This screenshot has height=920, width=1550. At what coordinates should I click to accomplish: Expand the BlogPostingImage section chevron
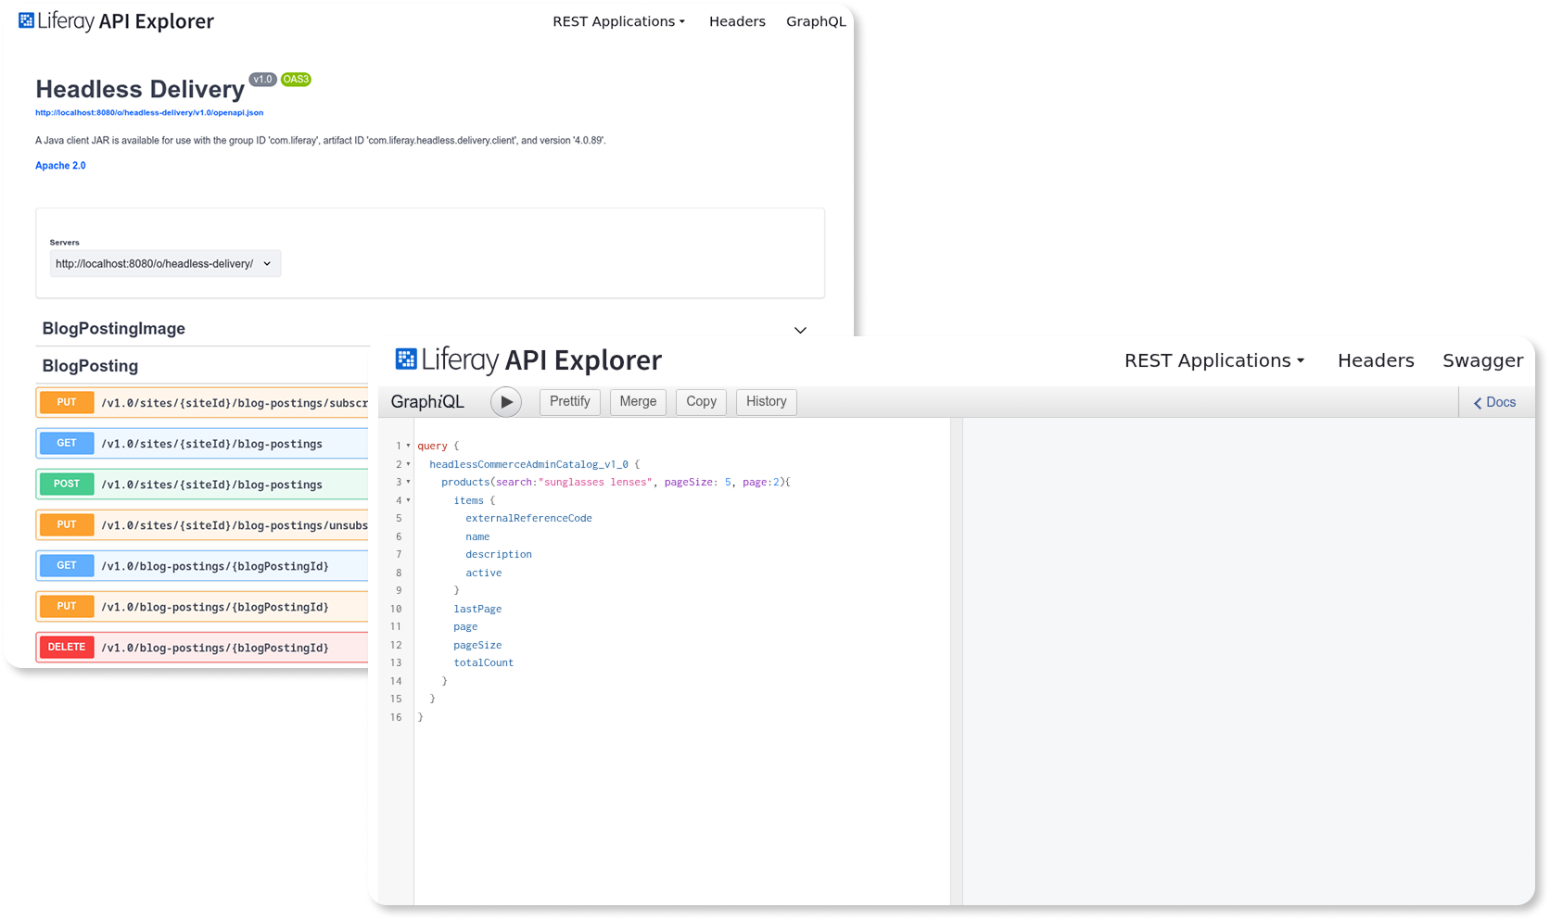click(x=800, y=330)
